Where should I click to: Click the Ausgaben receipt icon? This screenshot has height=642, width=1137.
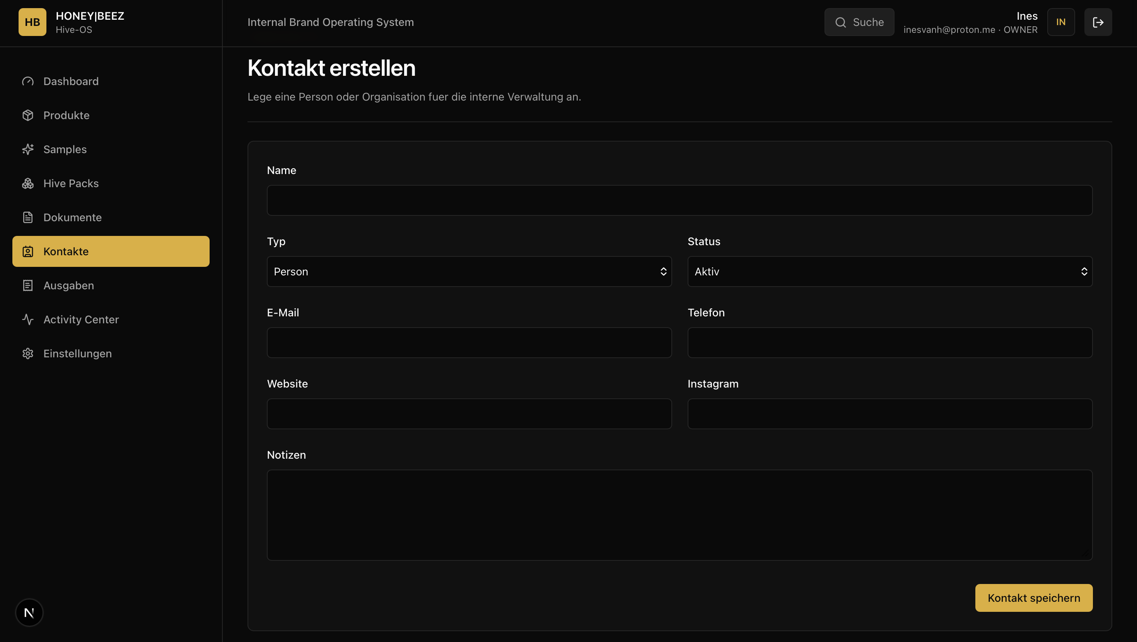(x=28, y=285)
